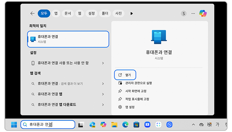Image resolution: width=232 pixels, height=132 pixels.
Task: Open Task View on the taskbar
Action: tap(81, 124)
